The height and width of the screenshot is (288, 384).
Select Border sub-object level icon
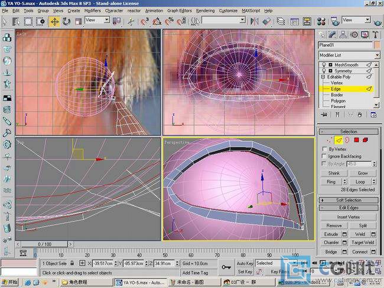pos(347,140)
